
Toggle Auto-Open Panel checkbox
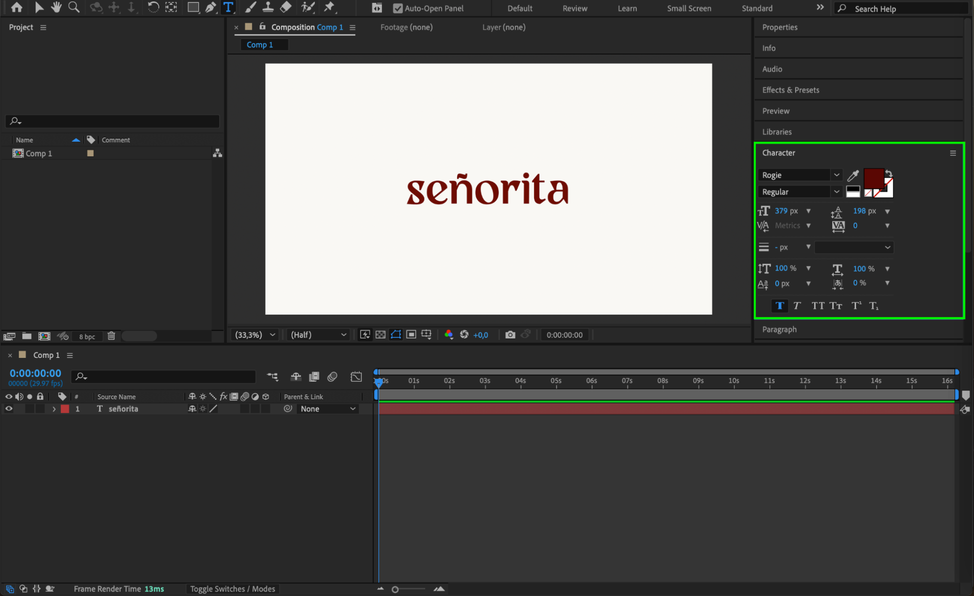[398, 8]
